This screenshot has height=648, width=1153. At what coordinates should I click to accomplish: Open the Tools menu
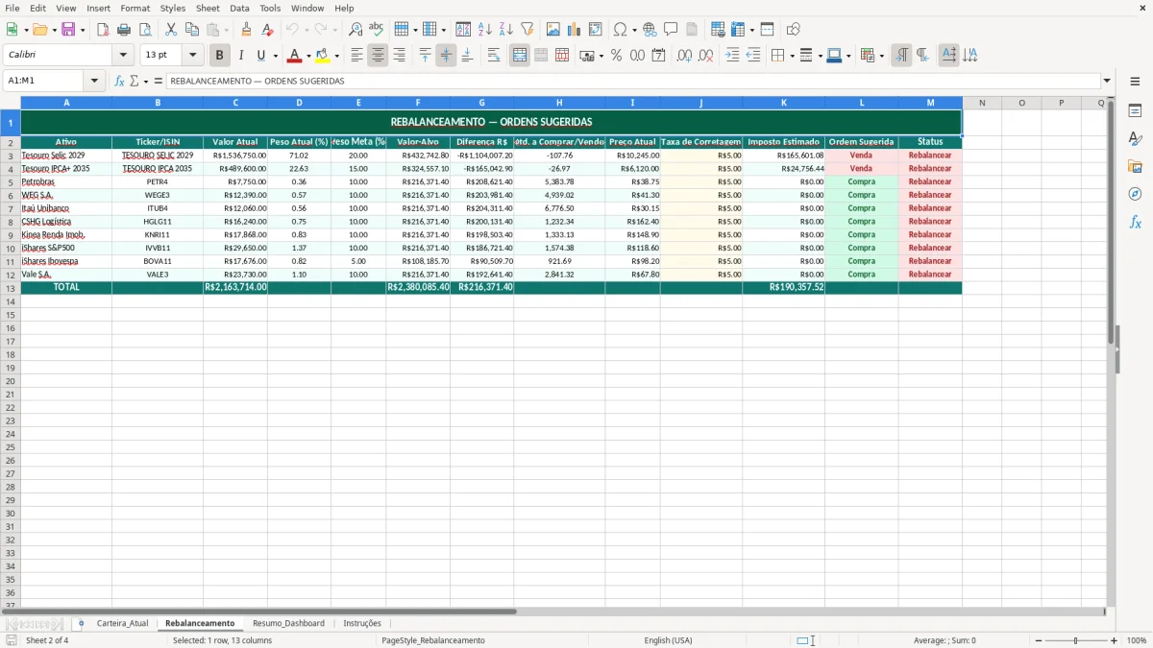point(270,8)
